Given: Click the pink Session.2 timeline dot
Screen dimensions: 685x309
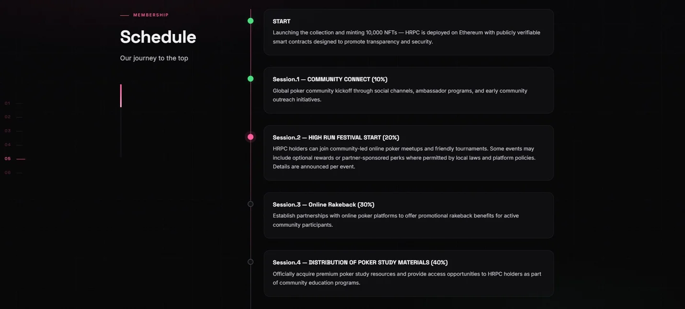Looking at the screenshot, I should point(251,137).
